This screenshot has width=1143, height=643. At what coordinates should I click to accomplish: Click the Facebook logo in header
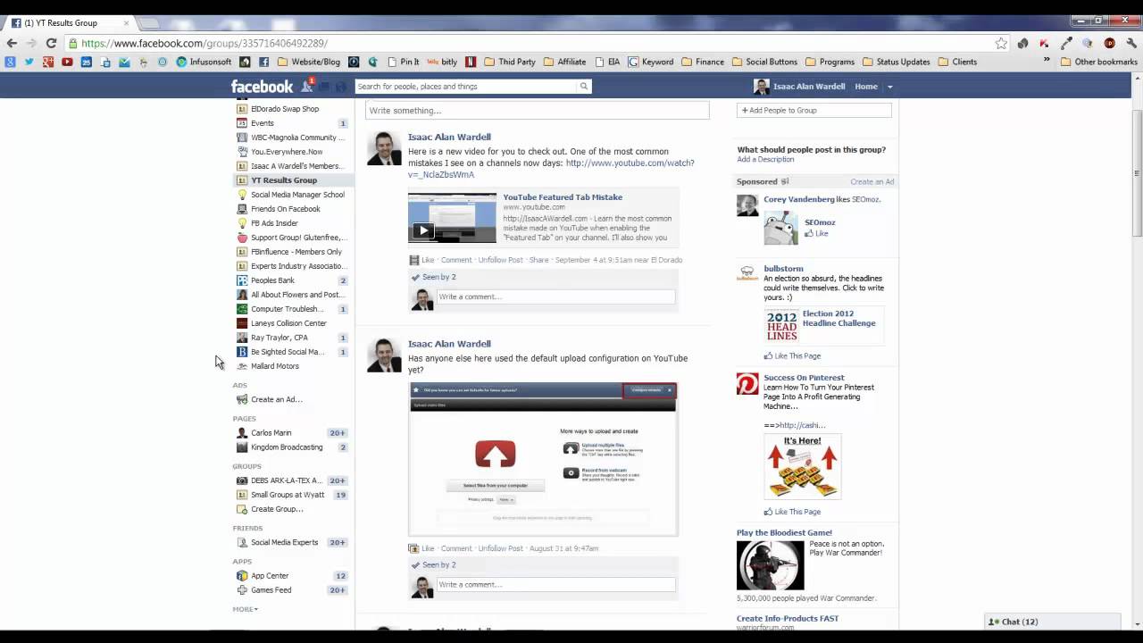[x=262, y=87]
